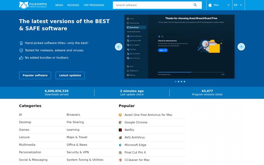
Task: Select the second carousel dot
Action: click(x=179, y=81)
